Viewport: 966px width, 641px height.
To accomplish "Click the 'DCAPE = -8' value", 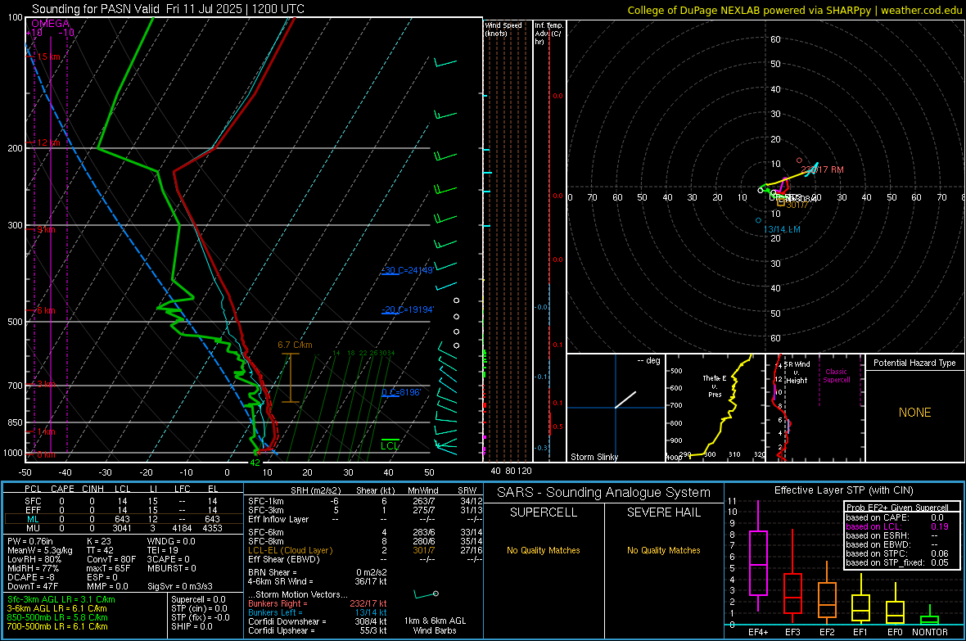I will click(31, 577).
